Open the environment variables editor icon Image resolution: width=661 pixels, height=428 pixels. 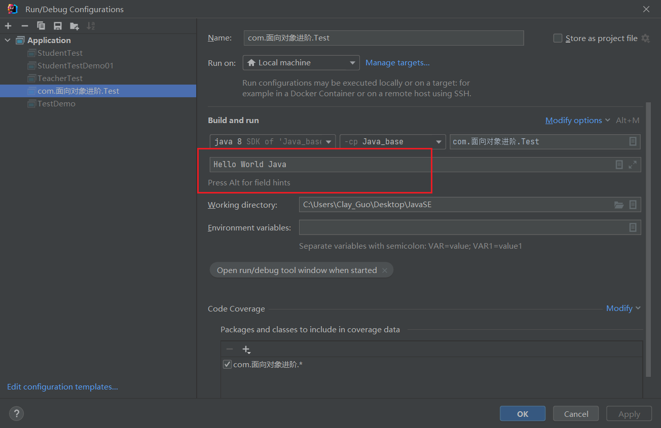tap(633, 228)
